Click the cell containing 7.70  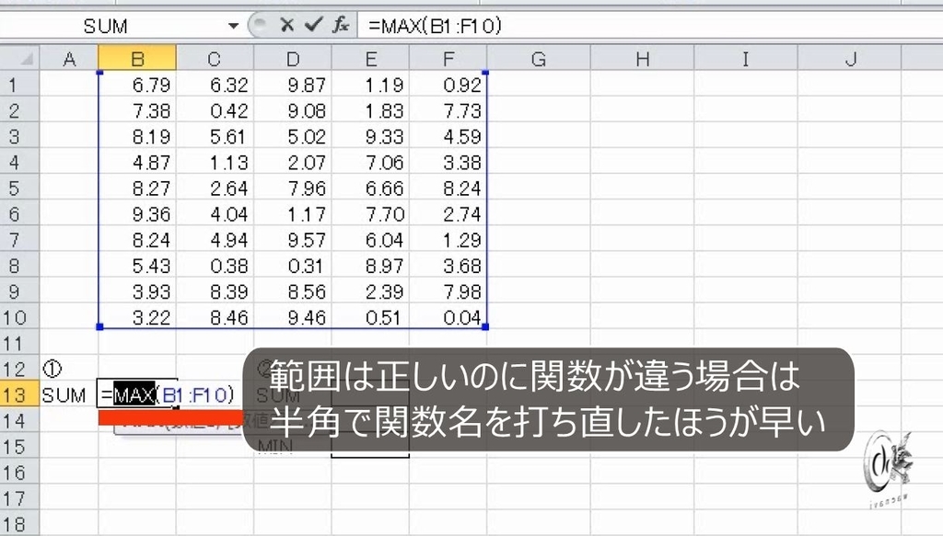click(x=370, y=214)
